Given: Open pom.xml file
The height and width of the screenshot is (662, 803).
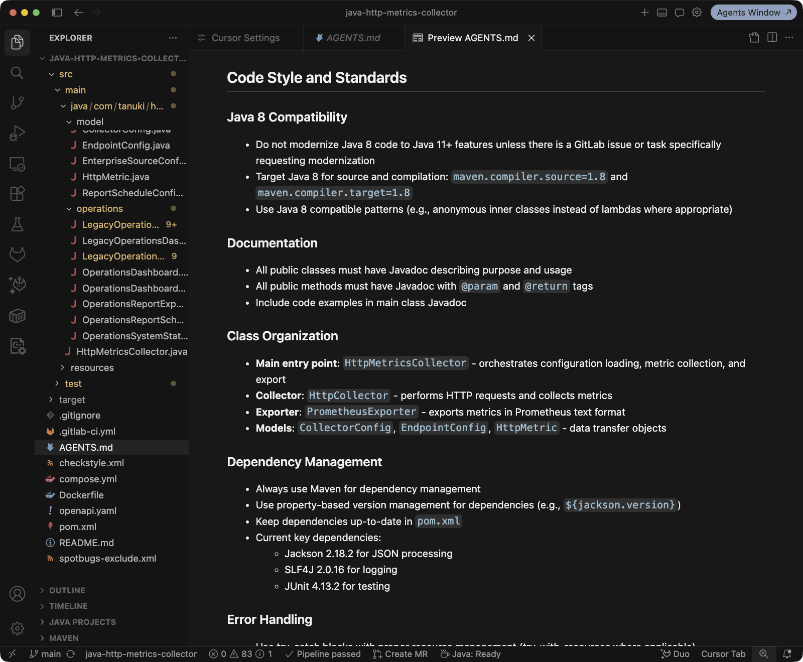Looking at the screenshot, I should pyautogui.click(x=112, y=527).
